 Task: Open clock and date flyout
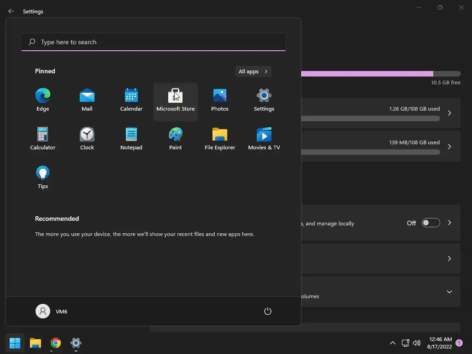[439, 343]
